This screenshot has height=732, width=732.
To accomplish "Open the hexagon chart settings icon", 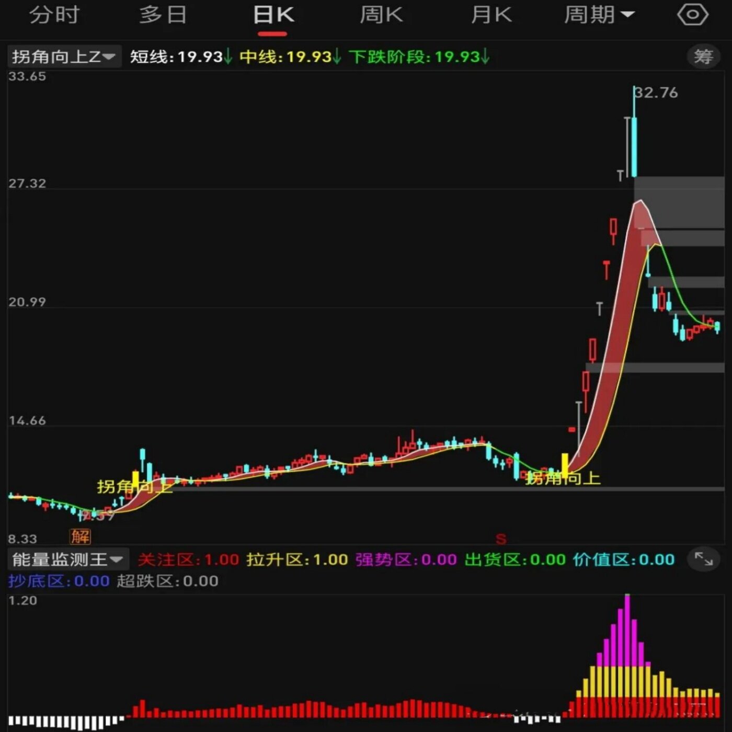I will [x=692, y=15].
